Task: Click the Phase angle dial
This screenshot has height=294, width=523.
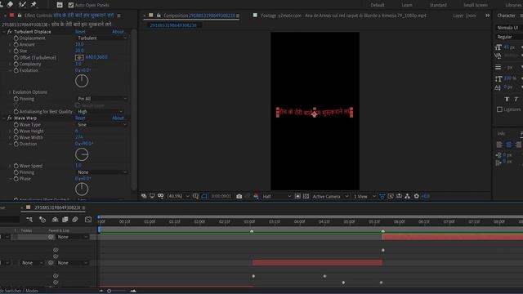Action: (x=82, y=189)
